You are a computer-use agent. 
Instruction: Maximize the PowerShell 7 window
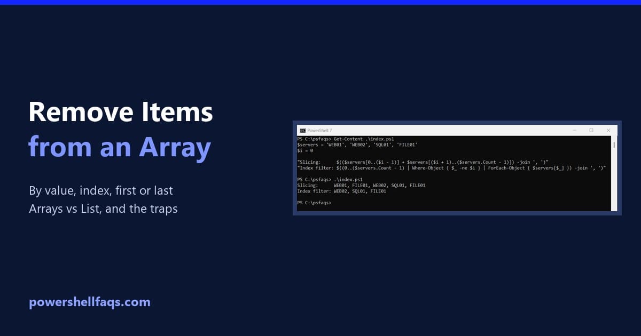(x=591, y=130)
